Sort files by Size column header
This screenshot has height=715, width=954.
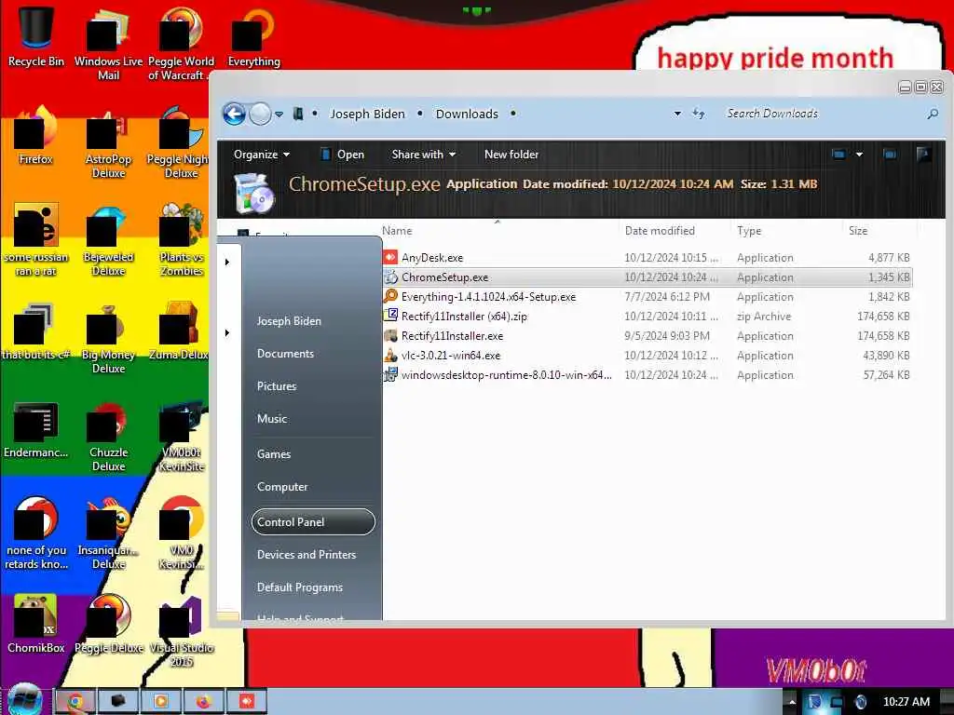tap(858, 231)
